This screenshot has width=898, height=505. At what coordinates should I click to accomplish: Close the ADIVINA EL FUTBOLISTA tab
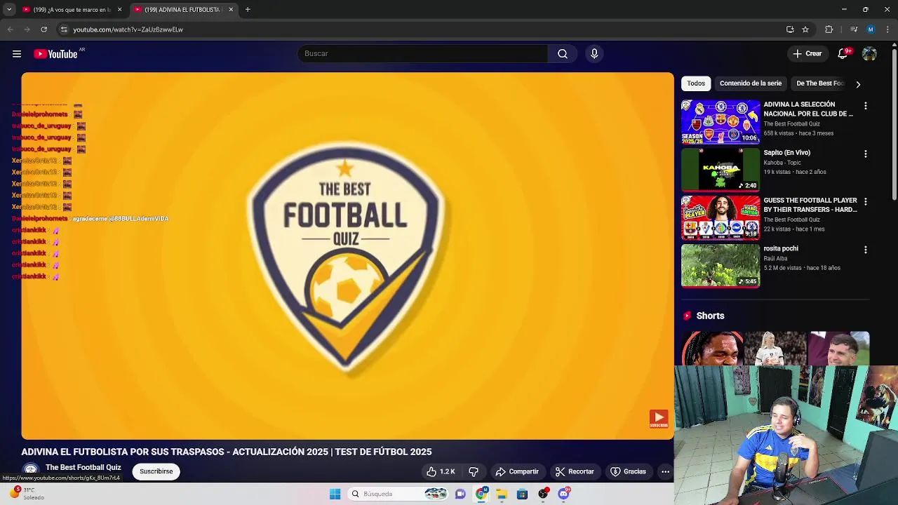tap(231, 10)
